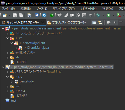Toggle show whitespace characters pilcrow icon

(x=90, y=16)
